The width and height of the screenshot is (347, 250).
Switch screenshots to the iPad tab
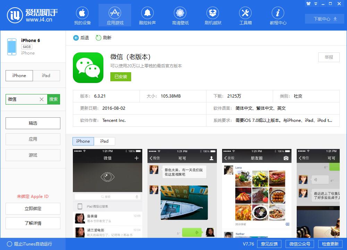[104, 141]
